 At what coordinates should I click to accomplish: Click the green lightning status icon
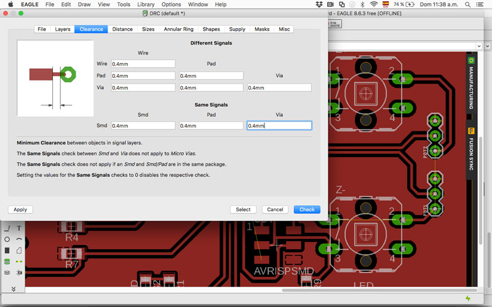tap(468, 298)
